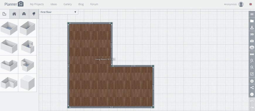Open the My Projects menu
This screenshot has width=255, height=111.
click(x=37, y=4)
